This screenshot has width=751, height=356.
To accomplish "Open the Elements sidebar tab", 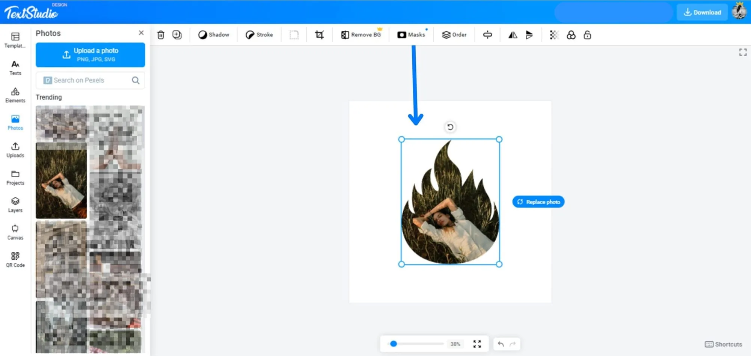I will click(x=15, y=95).
